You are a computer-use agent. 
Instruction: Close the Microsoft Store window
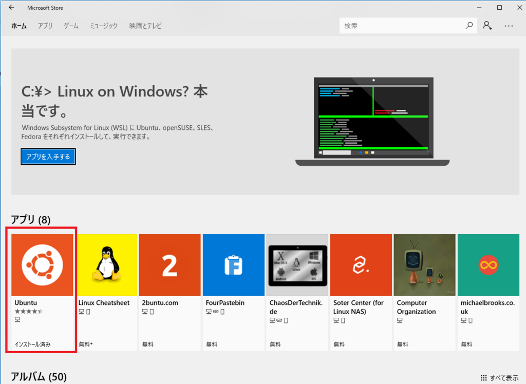[519, 7]
